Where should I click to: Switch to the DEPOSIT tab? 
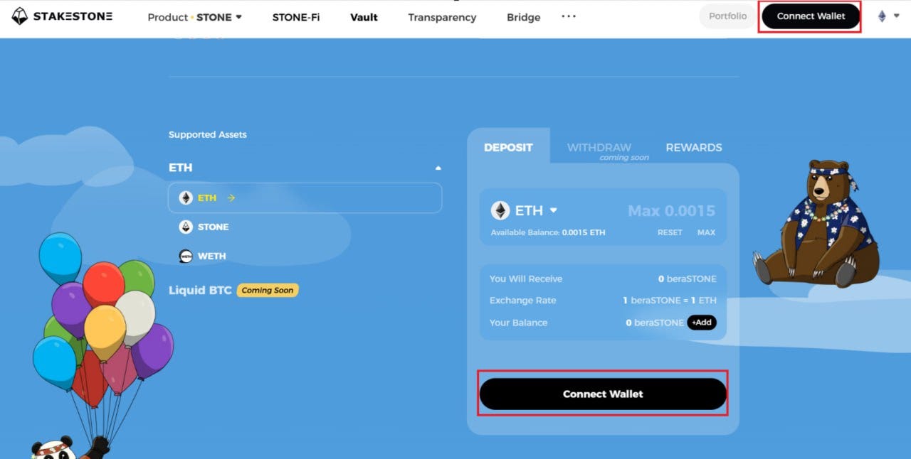[x=508, y=147]
